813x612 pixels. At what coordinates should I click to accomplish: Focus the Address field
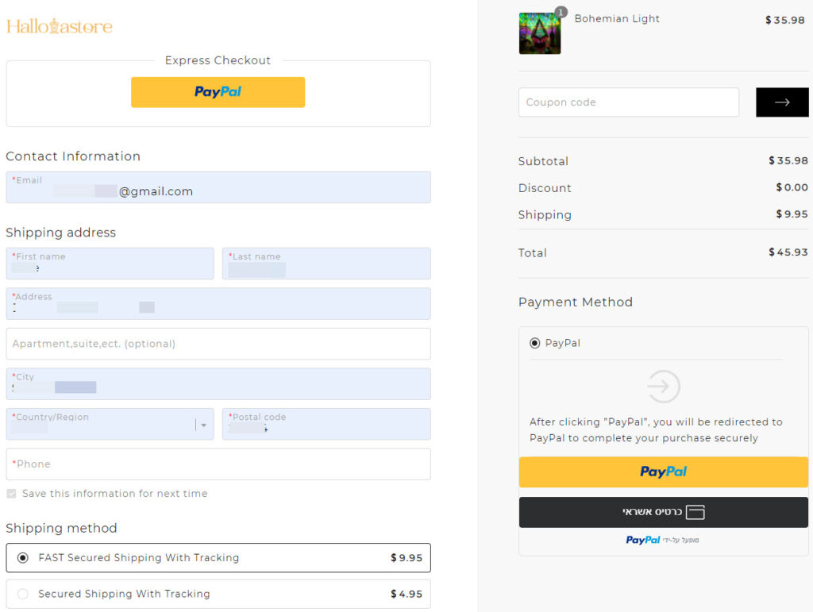coord(218,304)
